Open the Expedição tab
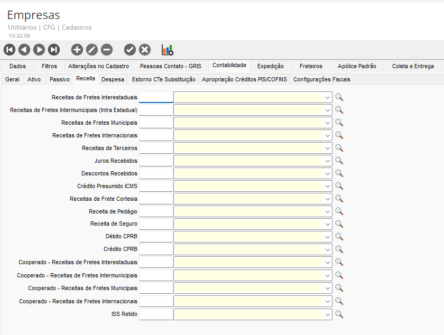The width and height of the screenshot is (444, 335). click(x=270, y=66)
